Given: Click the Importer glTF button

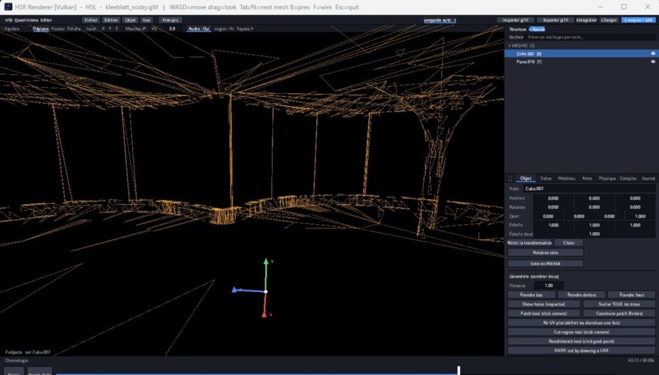Looking at the screenshot, I should 515,20.
